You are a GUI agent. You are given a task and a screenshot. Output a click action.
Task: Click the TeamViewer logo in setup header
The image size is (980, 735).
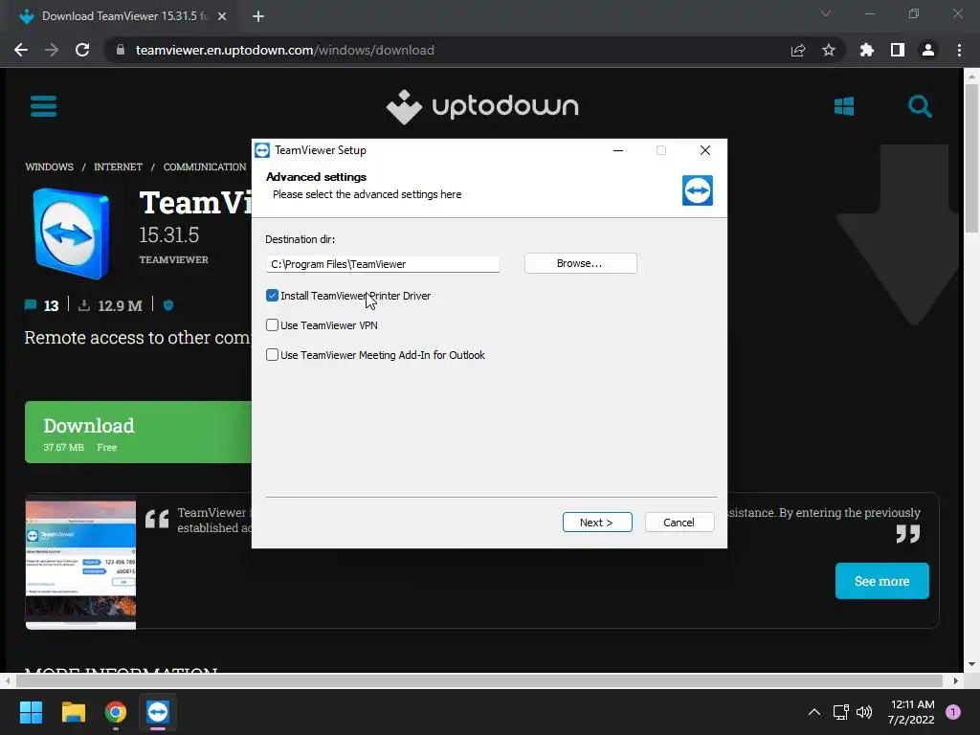pyautogui.click(x=698, y=190)
